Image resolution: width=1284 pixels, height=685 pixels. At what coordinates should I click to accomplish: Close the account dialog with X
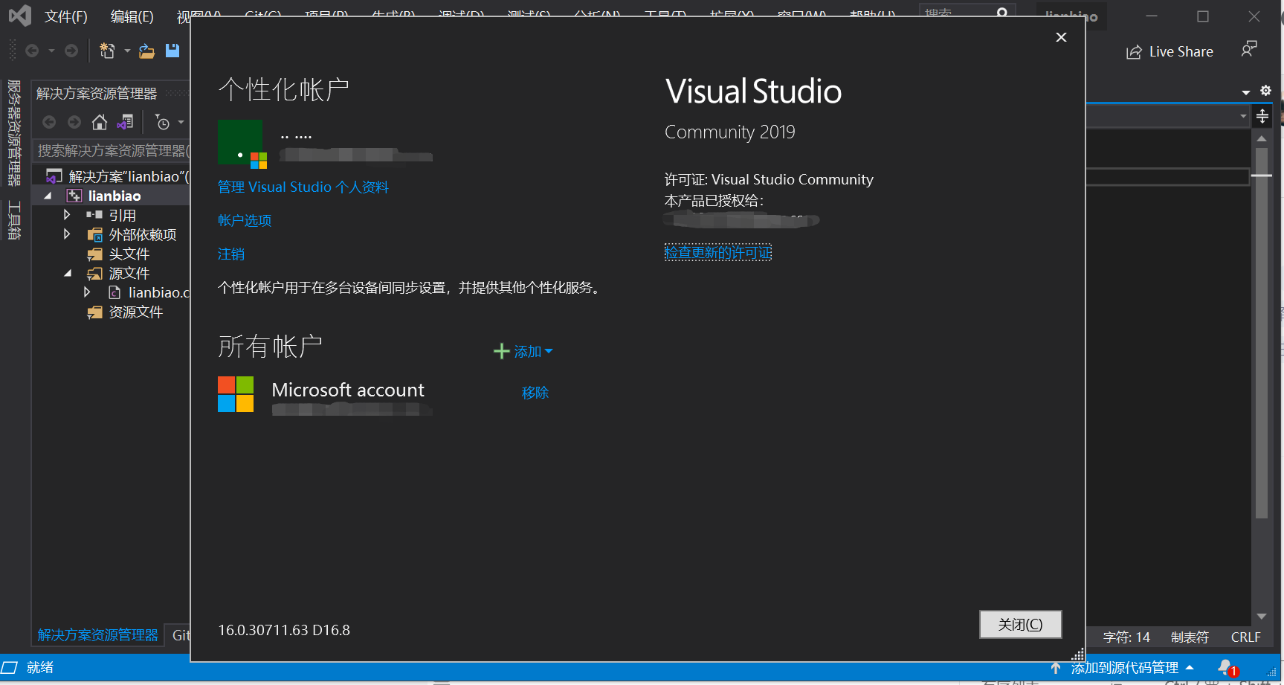coord(1061,37)
